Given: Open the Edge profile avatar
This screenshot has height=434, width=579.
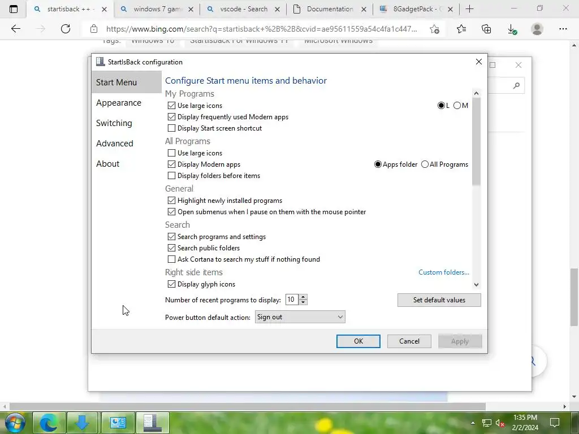Looking at the screenshot, I should click(x=537, y=29).
